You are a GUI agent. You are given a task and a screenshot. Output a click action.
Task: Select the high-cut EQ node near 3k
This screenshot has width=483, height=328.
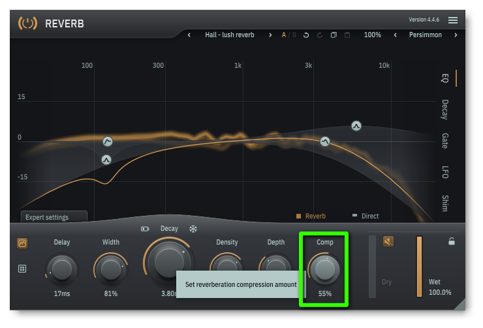pos(325,142)
